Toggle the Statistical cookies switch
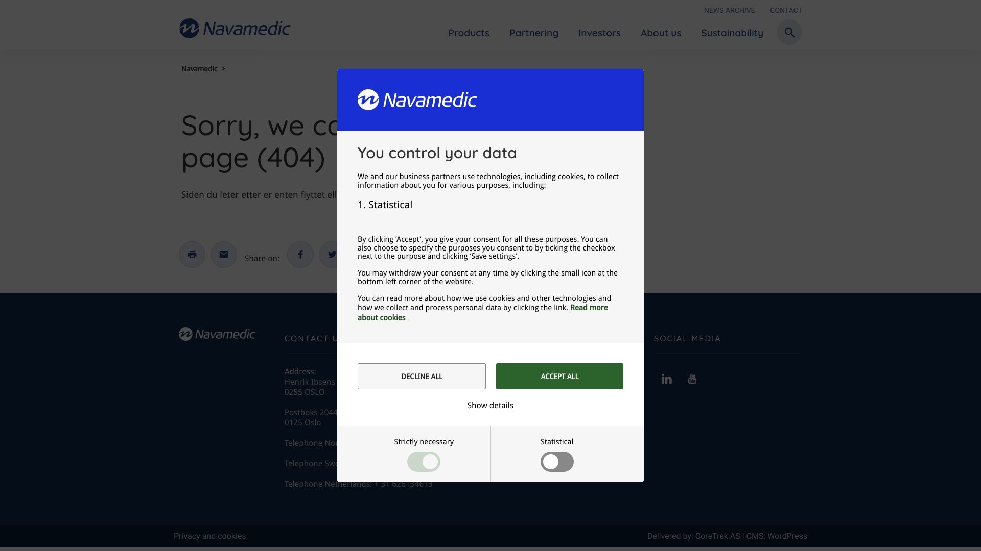Screen dimensions: 981x551 tap(556, 462)
